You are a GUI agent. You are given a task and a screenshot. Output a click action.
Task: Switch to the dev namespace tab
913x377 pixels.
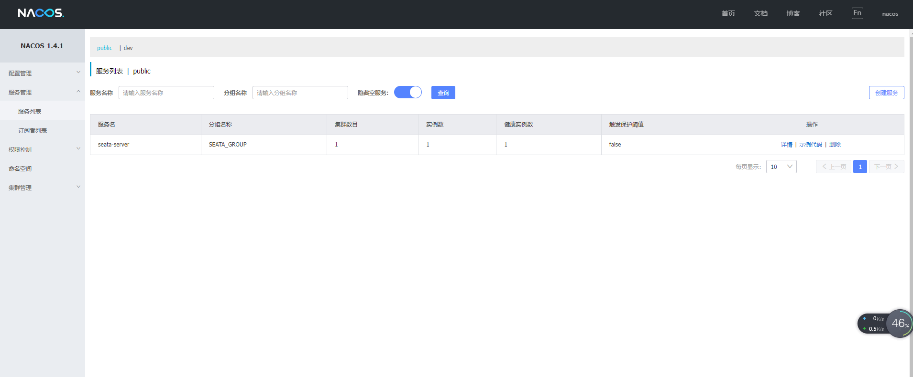[128, 48]
